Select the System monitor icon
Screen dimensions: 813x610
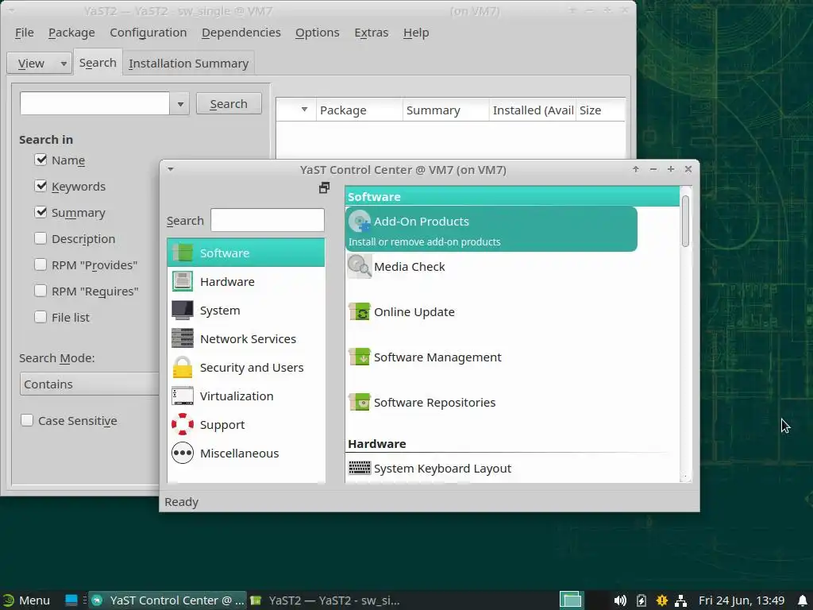point(183,310)
